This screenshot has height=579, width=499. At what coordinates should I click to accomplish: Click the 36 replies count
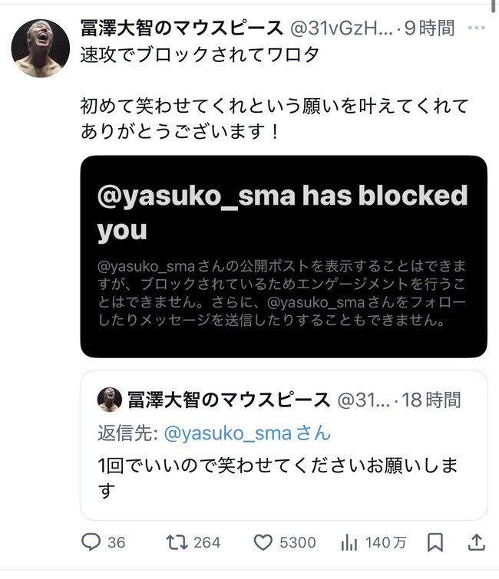(x=116, y=543)
